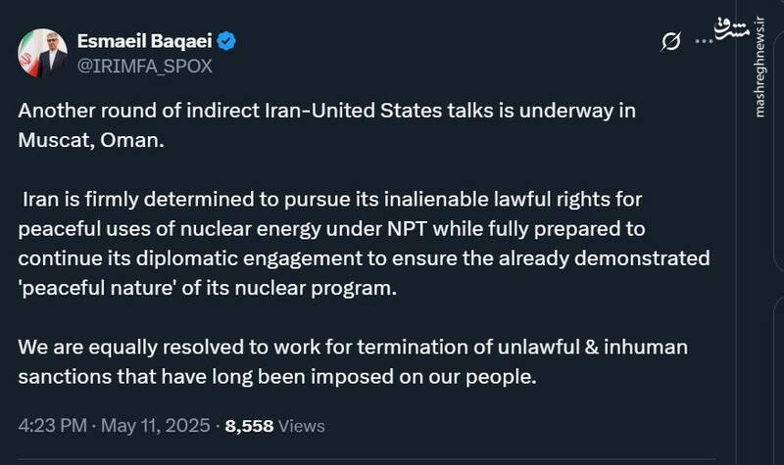
Task: Click the word 'sanctions' in the last line
Action: [59, 375]
